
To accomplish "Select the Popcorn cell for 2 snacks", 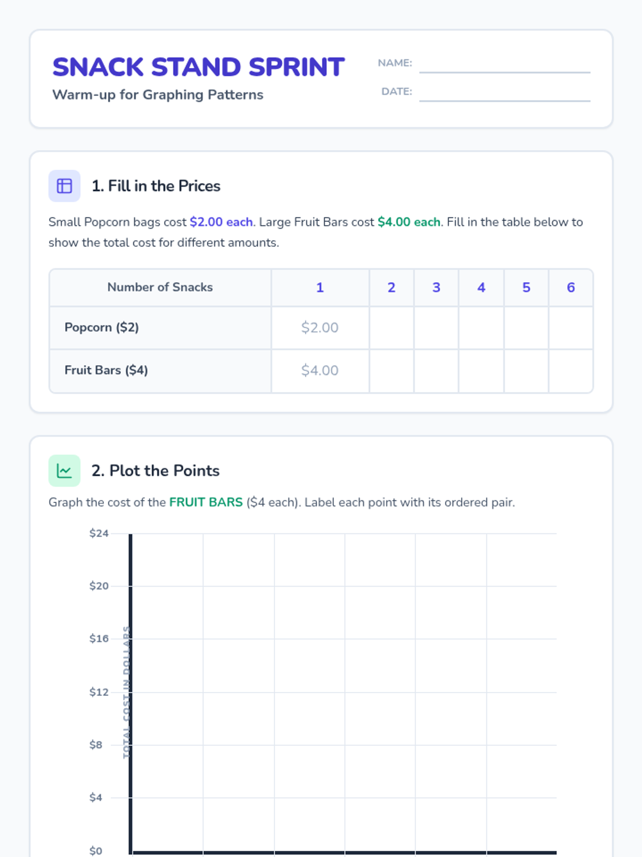I will (392, 328).
